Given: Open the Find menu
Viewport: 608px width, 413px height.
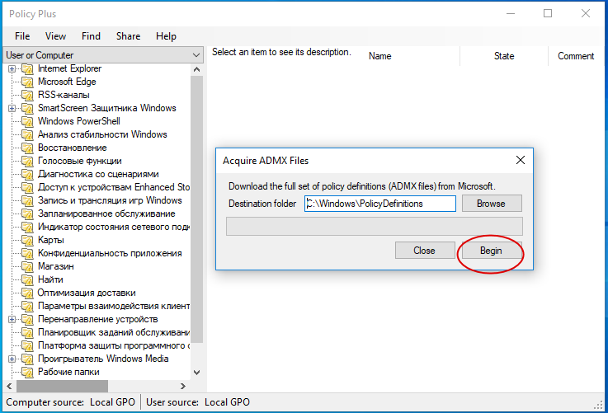Looking at the screenshot, I should click(x=91, y=36).
